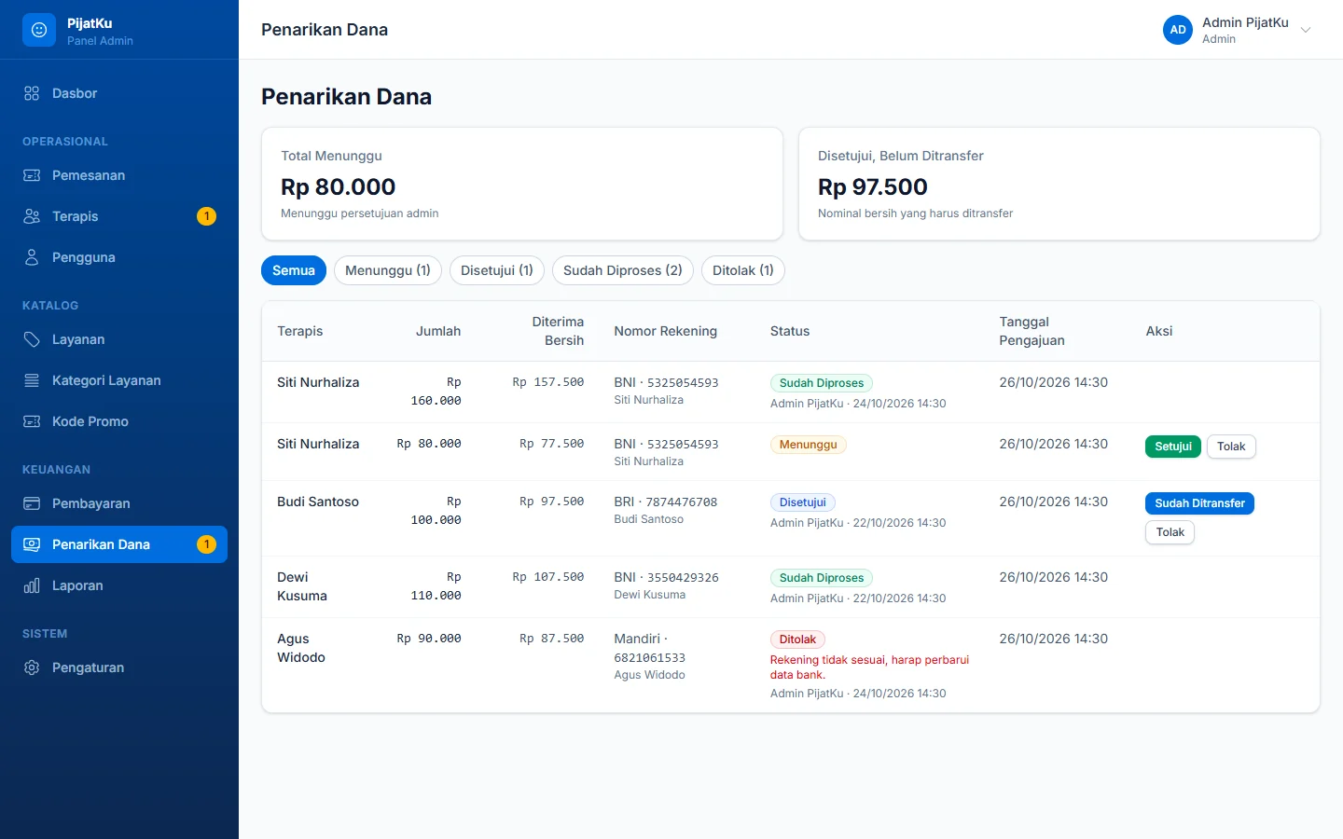The height and width of the screenshot is (839, 1343).
Task: Reject Budi Santoso's withdrawal with Tolak
Action: point(1170,532)
